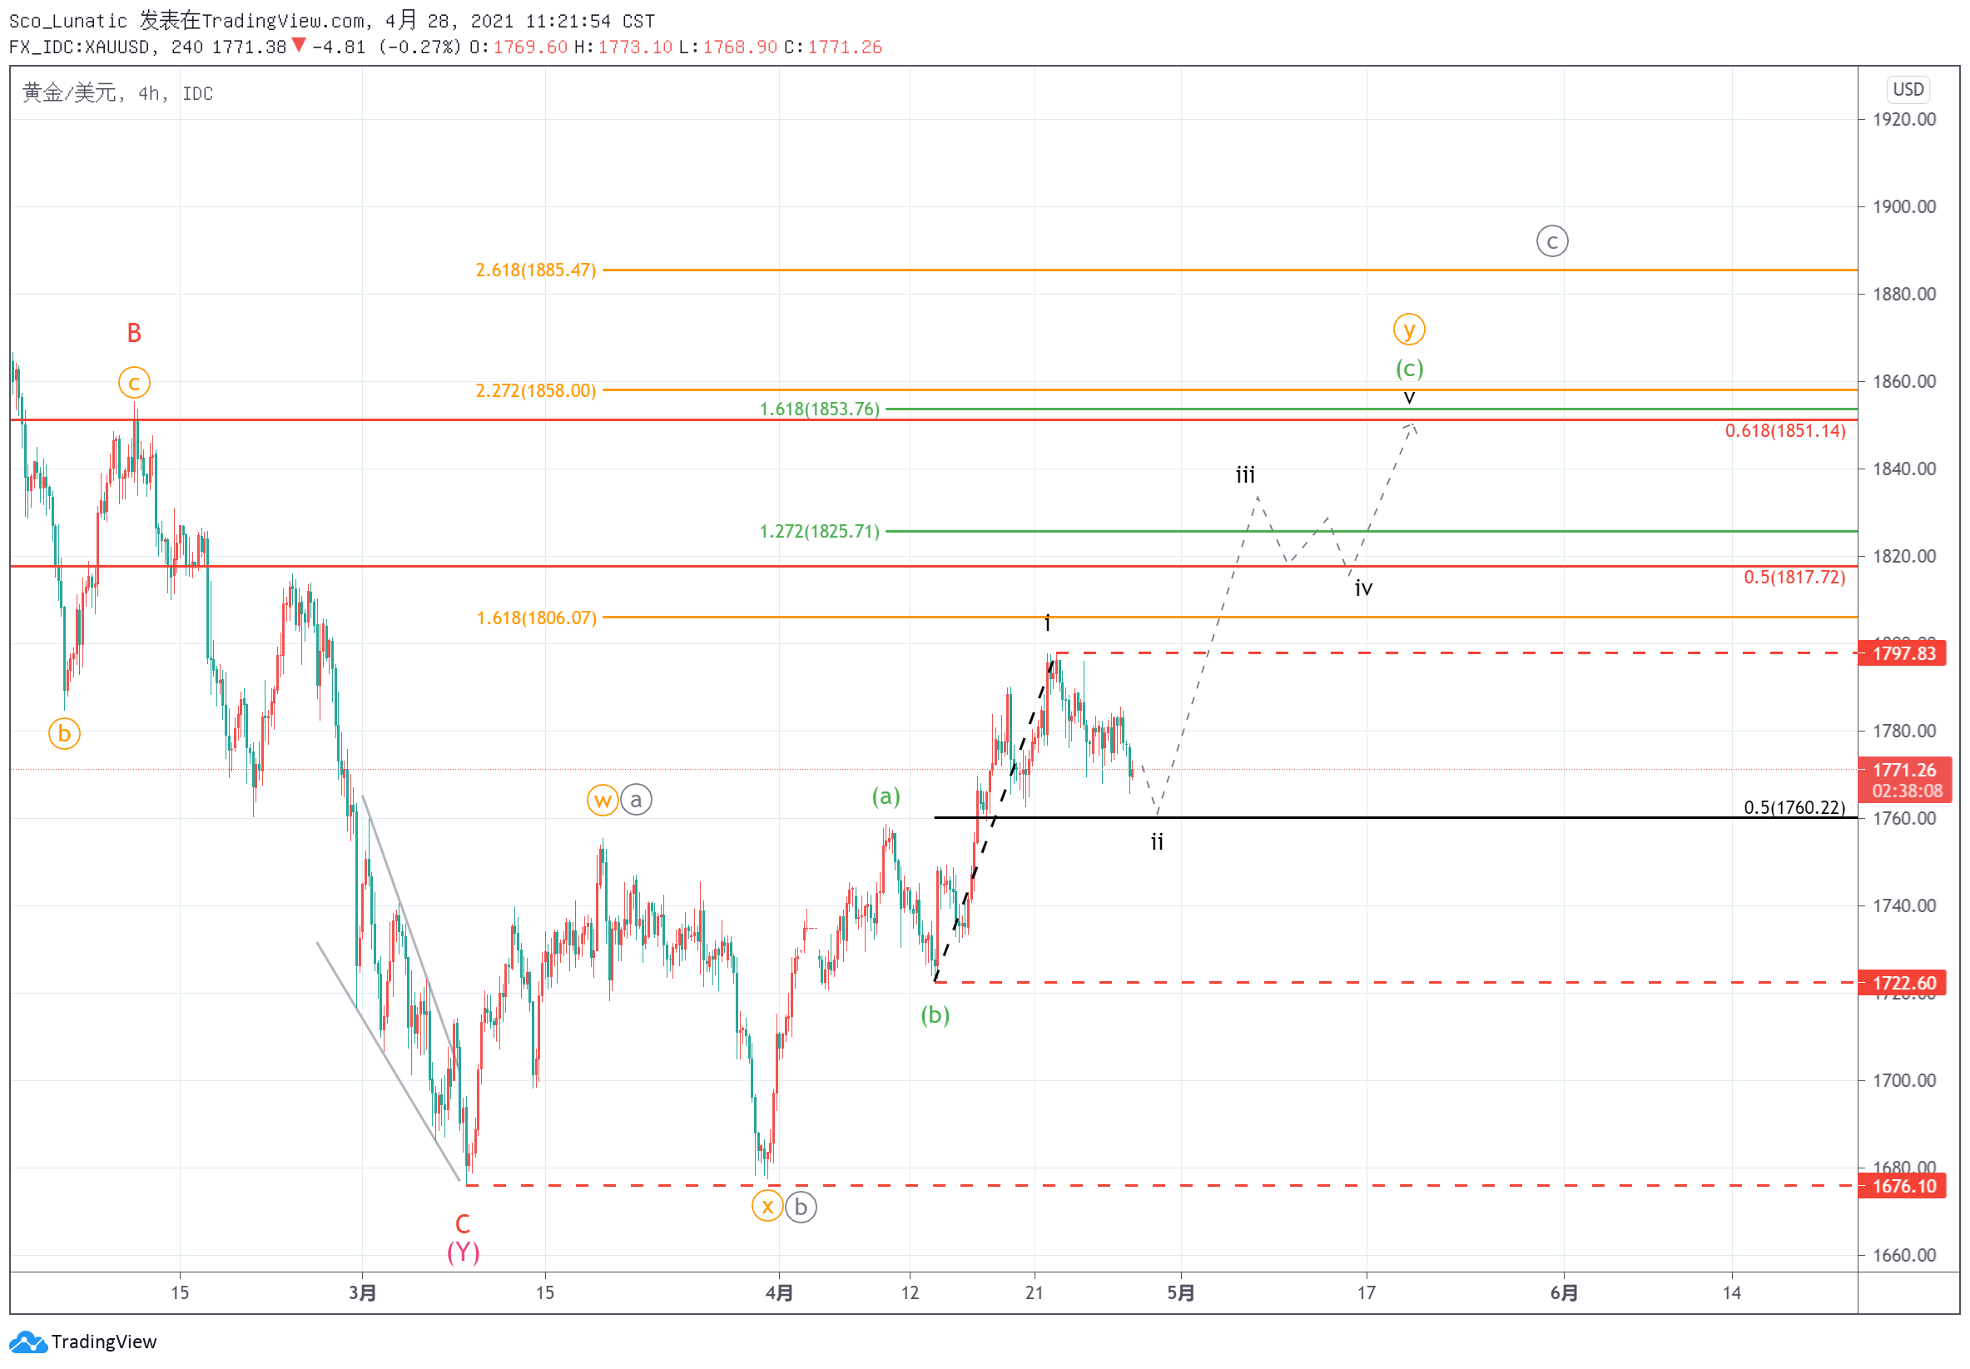Click the grey circled c label

[x=1552, y=242]
